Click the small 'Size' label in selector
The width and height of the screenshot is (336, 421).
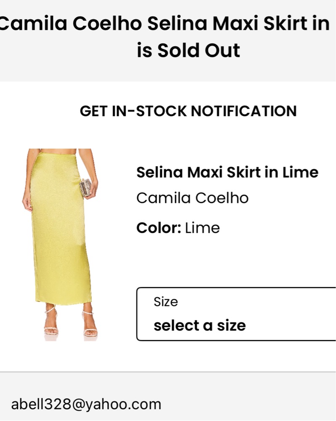pyautogui.click(x=166, y=302)
